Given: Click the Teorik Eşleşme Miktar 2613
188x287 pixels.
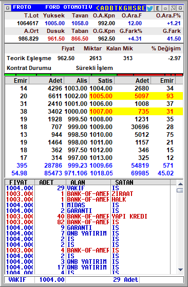Looking at the screenshot, I should click(x=96, y=58).
